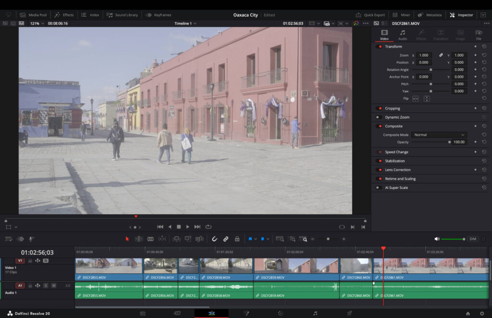Flip the clip horizontally in Inspector
Screen dimensions: 492x318
416,98
